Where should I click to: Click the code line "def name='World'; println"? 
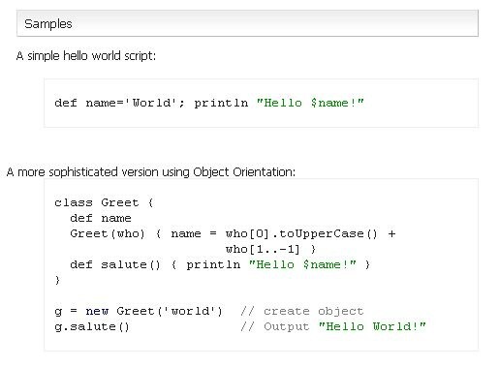point(151,103)
